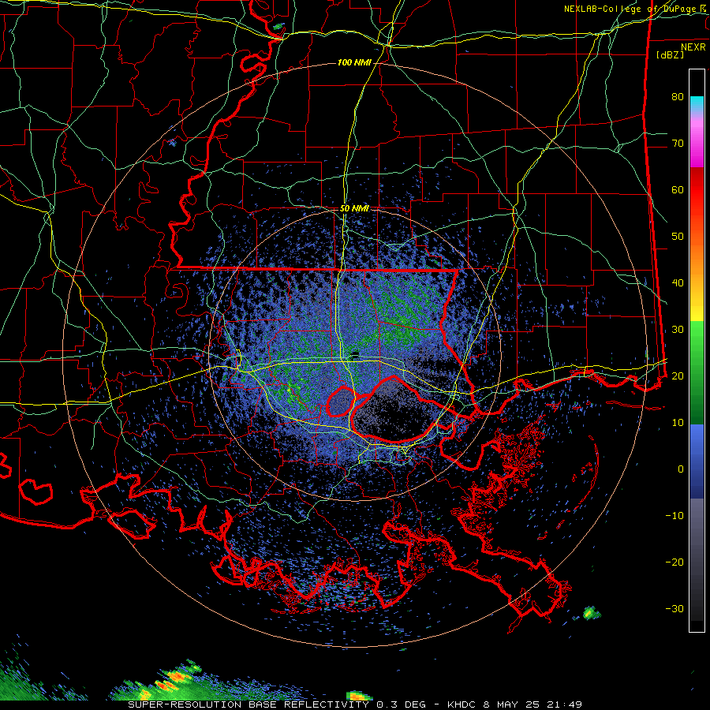Click the -20 dBZ scale value
The image size is (710, 710).
coord(674,562)
